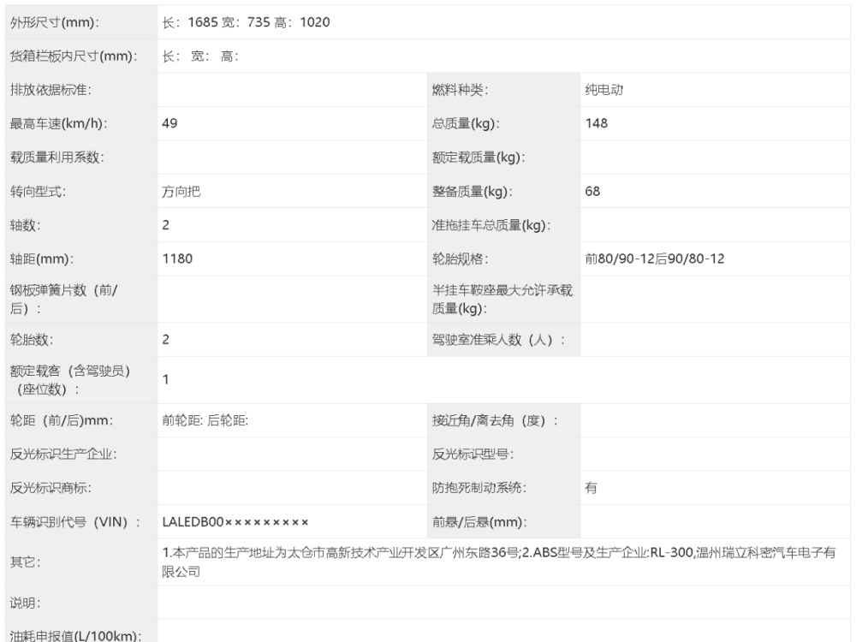Select the 总质量 value 148
Image resolution: width=856 pixels, height=642 pixels.
tap(596, 123)
